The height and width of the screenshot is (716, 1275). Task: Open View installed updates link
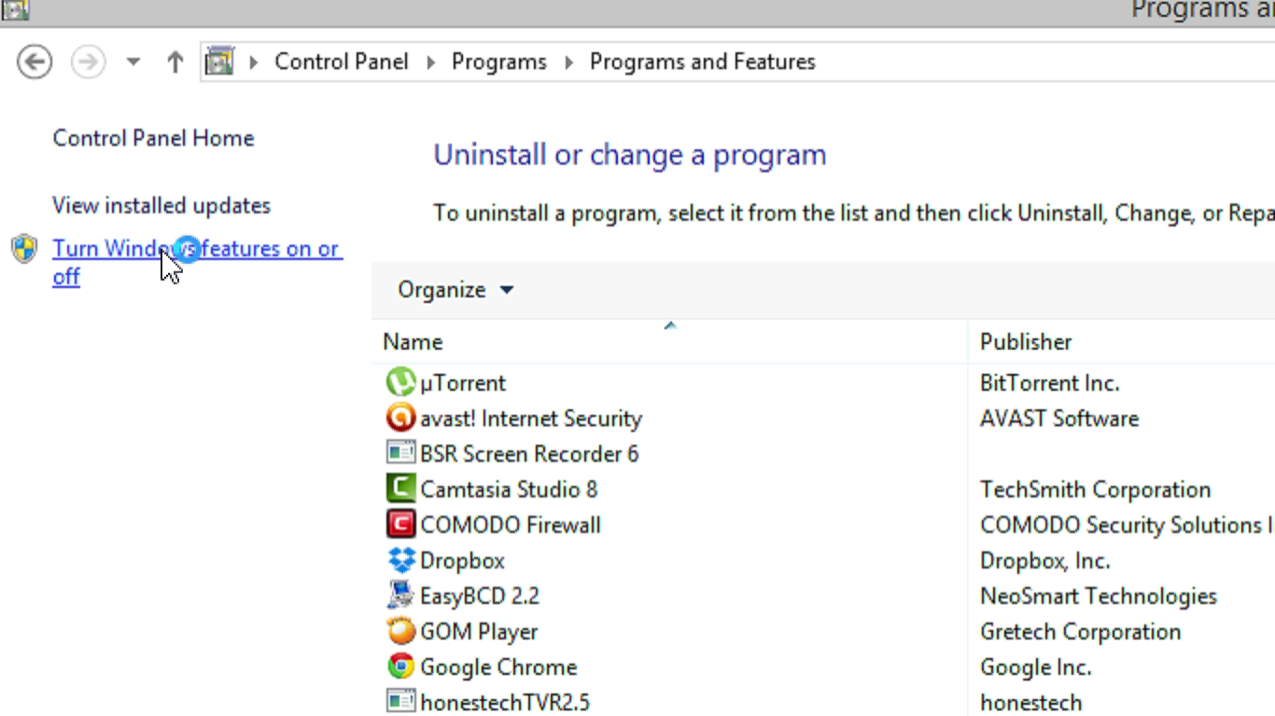(x=161, y=205)
